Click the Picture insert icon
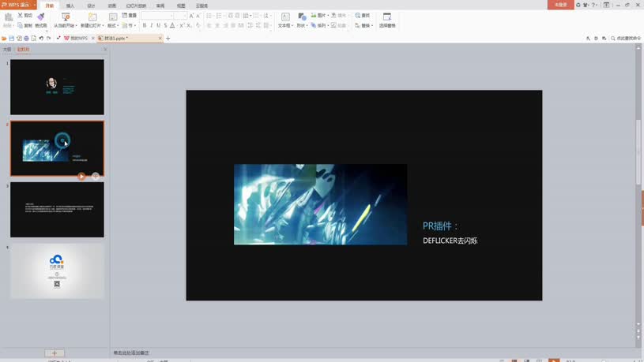Viewport: 644px width, 362px height. pos(314,15)
